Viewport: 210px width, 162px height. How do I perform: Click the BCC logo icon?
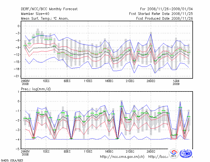[x=174, y=154]
